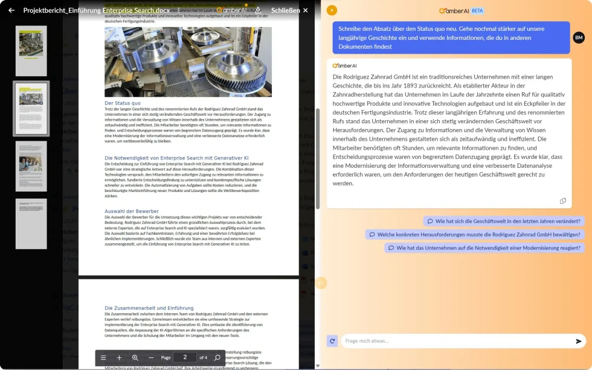Open the viewer sidebar hamburger menu

103,357
